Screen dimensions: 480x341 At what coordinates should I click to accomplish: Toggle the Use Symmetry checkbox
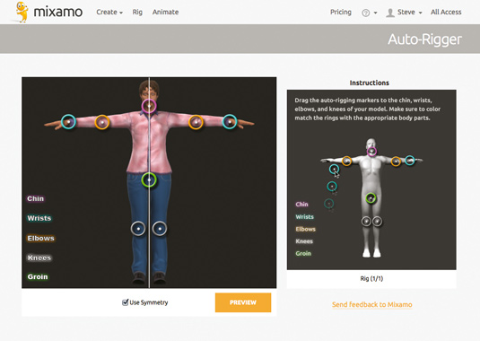point(125,302)
